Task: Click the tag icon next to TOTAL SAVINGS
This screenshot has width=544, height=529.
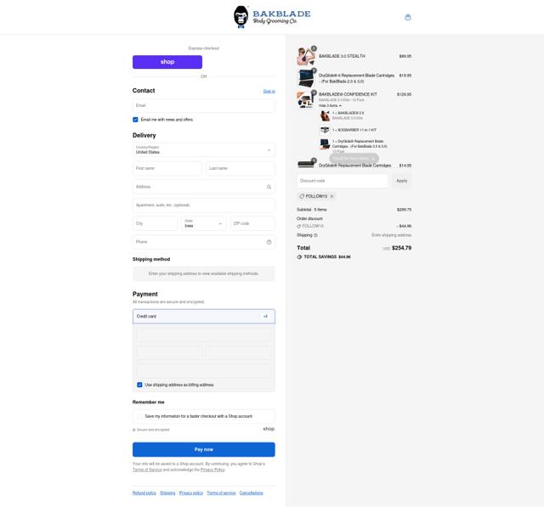Action: (x=299, y=257)
